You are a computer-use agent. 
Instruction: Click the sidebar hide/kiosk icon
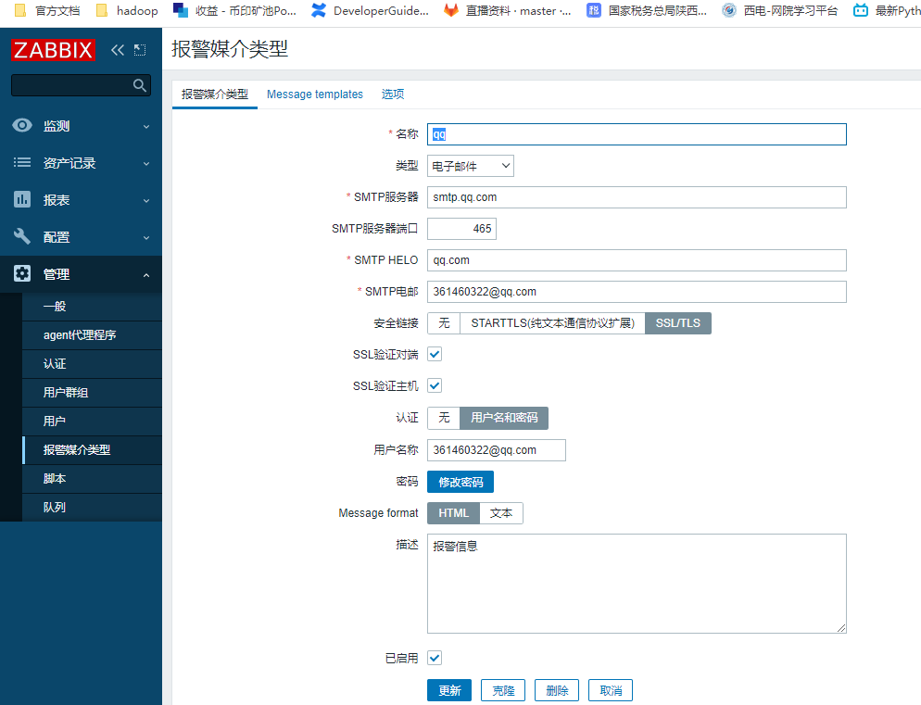click(x=140, y=50)
